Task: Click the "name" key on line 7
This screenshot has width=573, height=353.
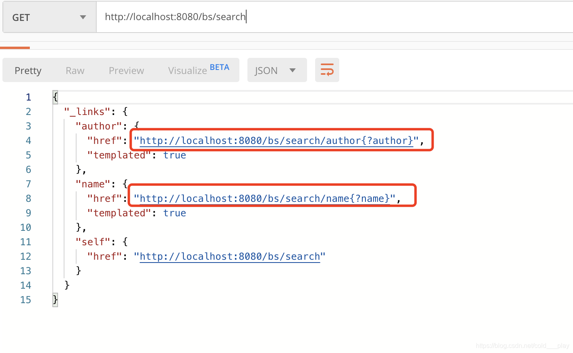Action: click(93, 184)
